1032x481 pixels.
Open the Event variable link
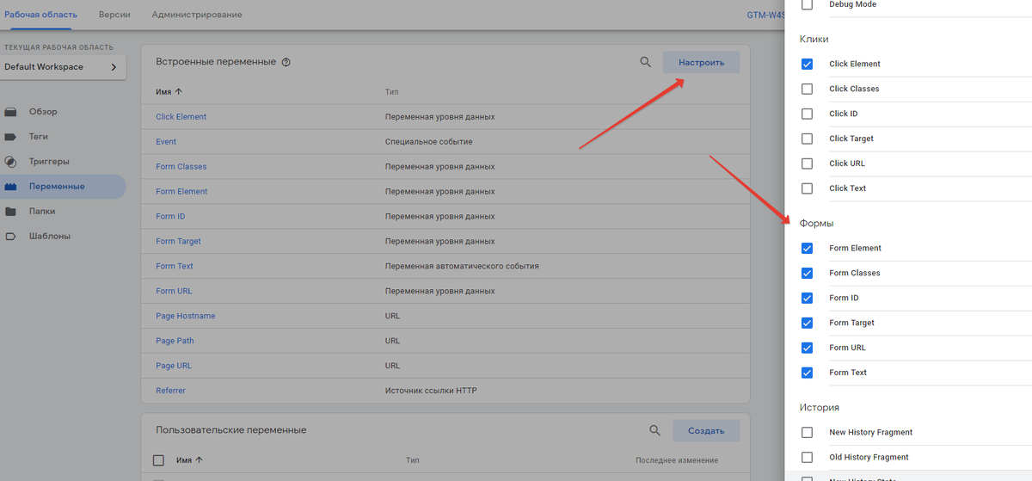[166, 142]
